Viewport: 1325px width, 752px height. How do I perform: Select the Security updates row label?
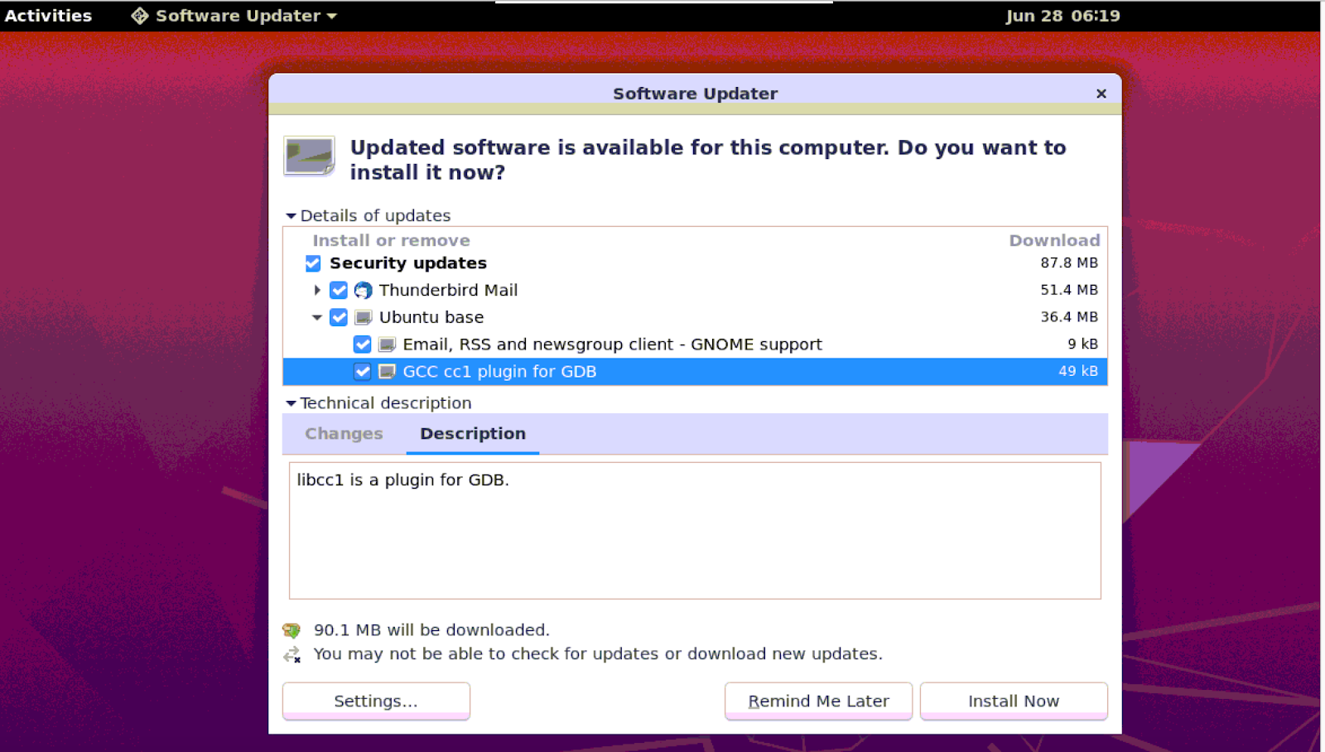(x=408, y=263)
